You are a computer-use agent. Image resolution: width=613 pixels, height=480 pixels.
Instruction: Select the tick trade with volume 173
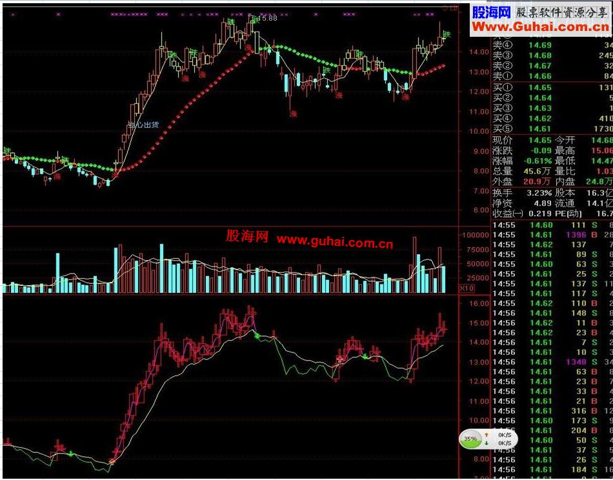click(552, 420)
